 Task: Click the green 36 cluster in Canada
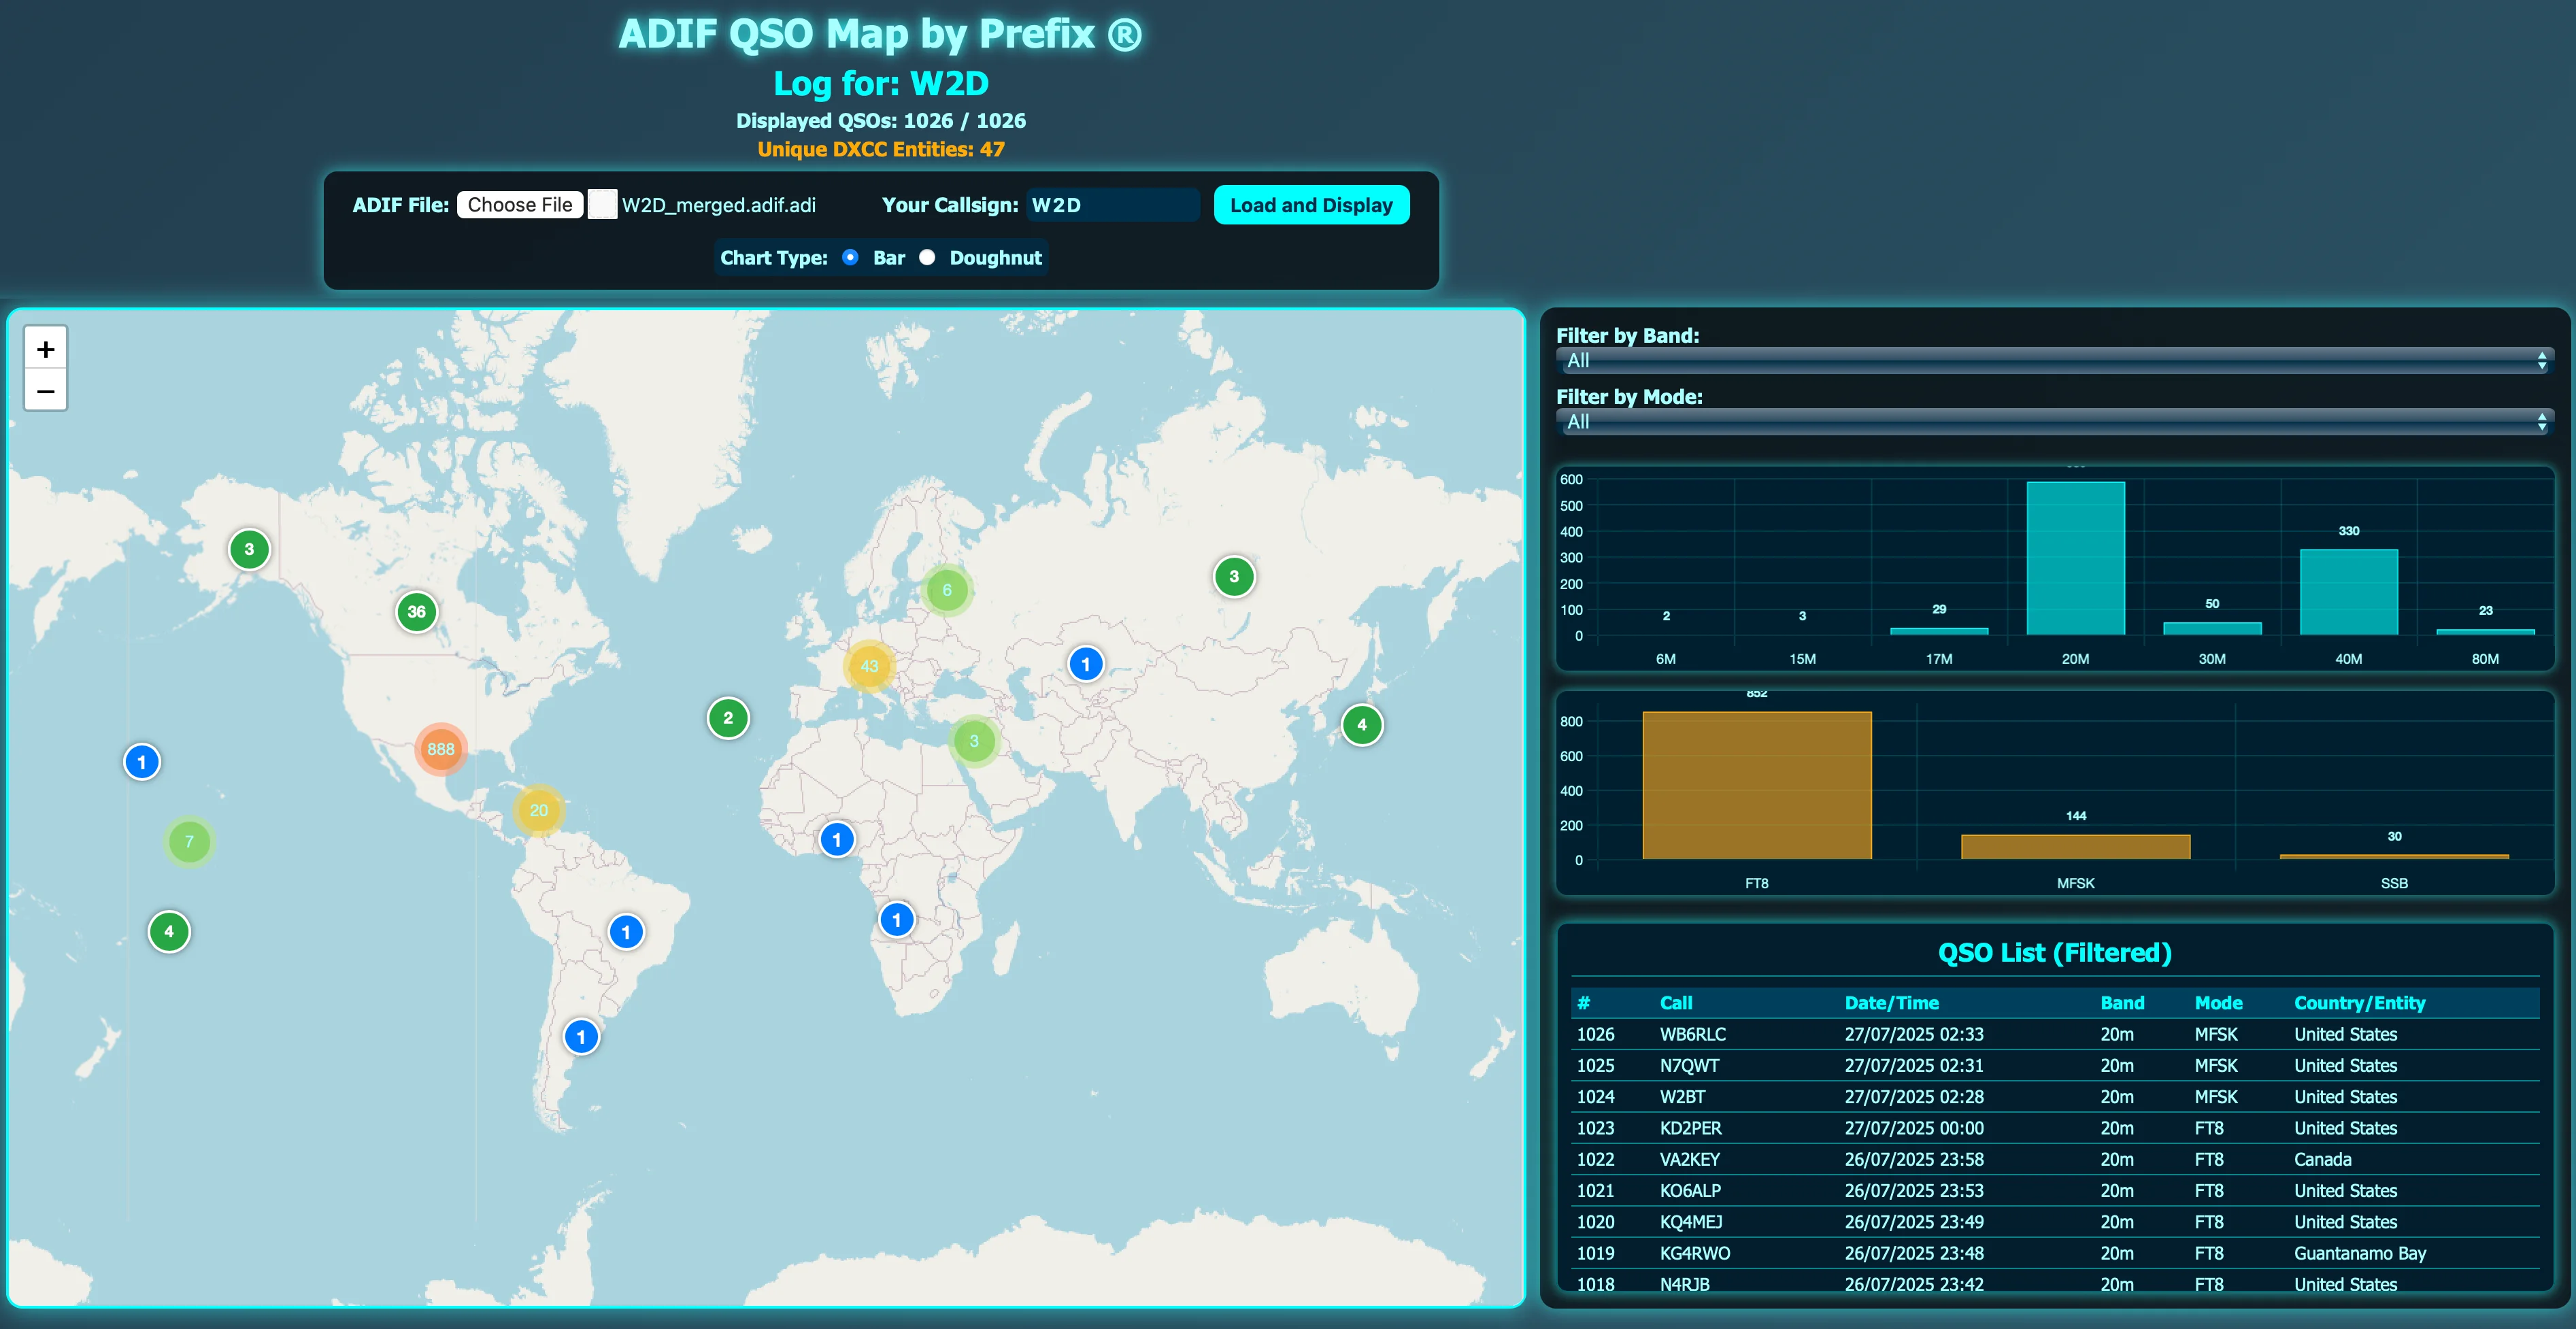point(416,612)
